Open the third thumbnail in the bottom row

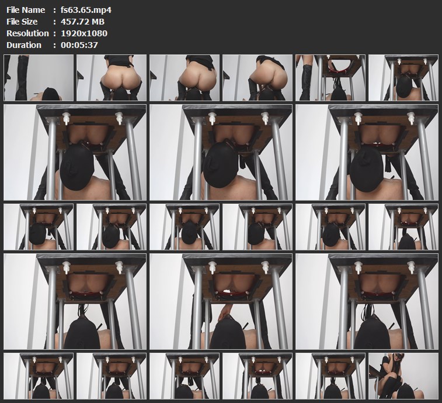click(x=185, y=376)
